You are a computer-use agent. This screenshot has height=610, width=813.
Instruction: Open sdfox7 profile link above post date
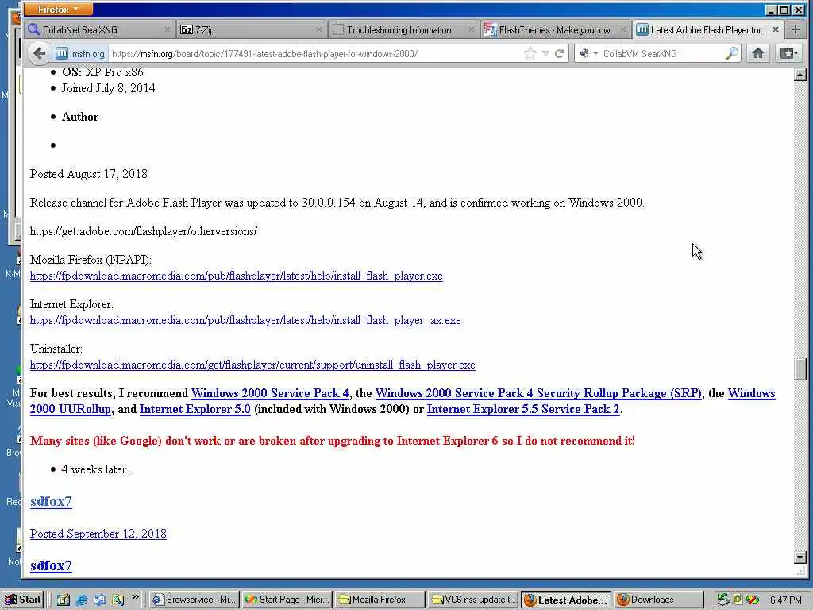(x=51, y=502)
